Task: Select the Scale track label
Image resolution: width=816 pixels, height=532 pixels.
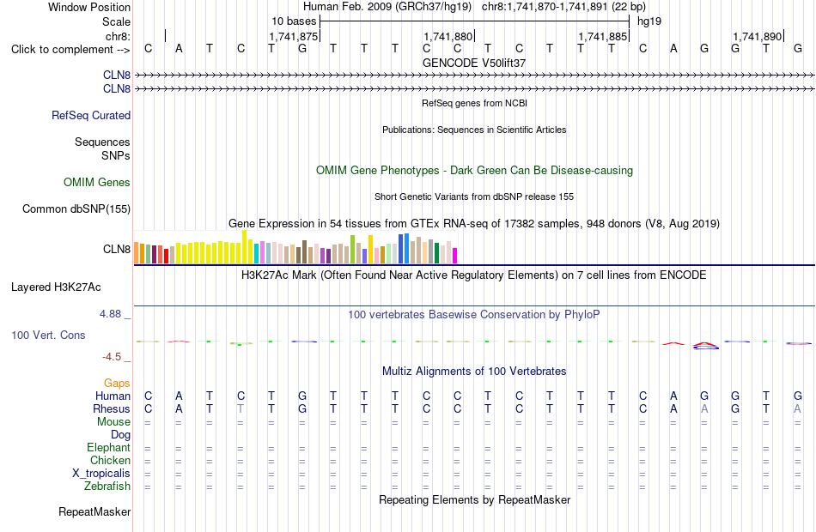Action: coord(116,21)
